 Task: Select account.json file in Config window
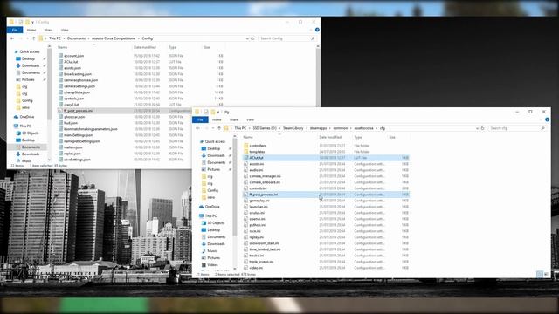tap(73, 56)
